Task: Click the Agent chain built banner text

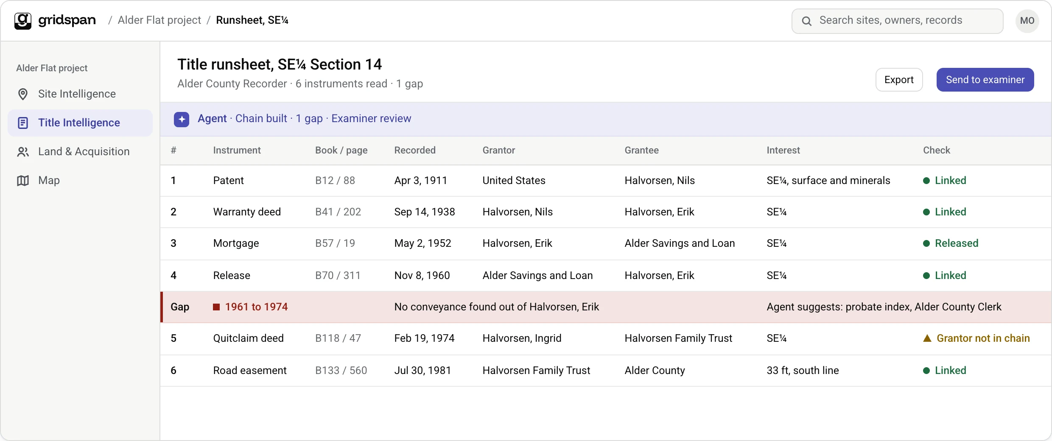Action: pyautogui.click(x=304, y=118)
